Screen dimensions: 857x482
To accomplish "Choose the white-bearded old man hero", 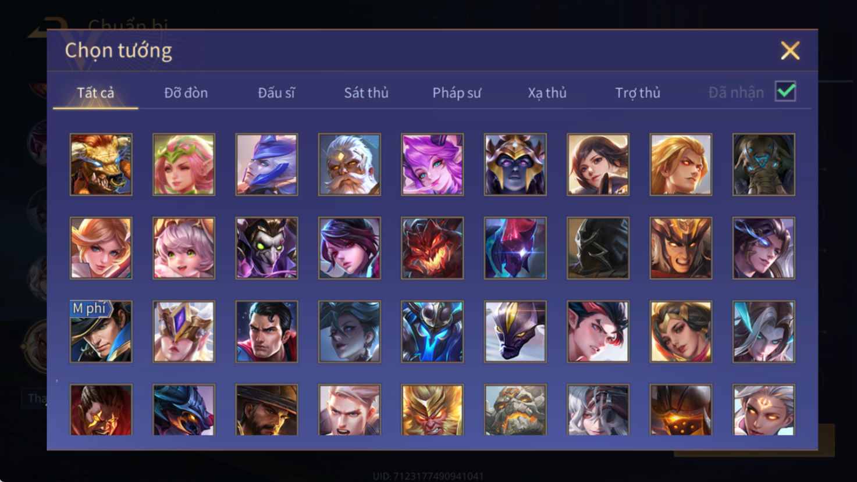I will pos(350,165).
